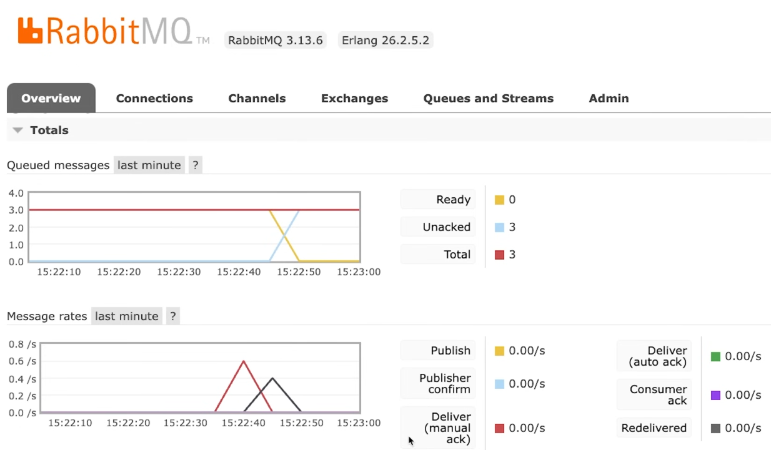771x450 pixels.
Task: Click the light blue Unacked swatch
Action: 499,227
